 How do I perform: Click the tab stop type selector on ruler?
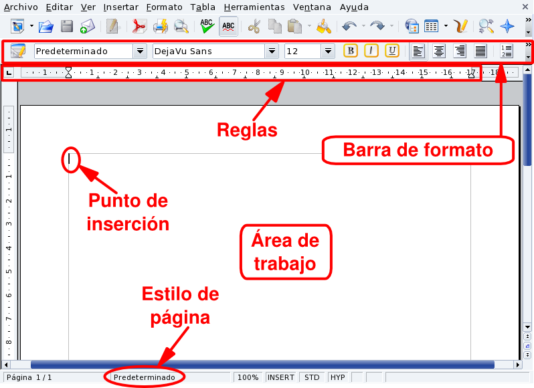9,72
